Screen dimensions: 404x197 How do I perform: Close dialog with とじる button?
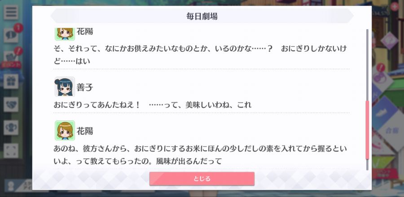click(x=202, y=179)
